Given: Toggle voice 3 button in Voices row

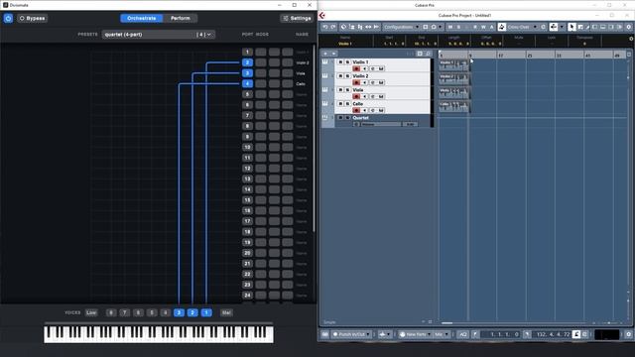Looking at the screenshot, I should coord(179,312).
